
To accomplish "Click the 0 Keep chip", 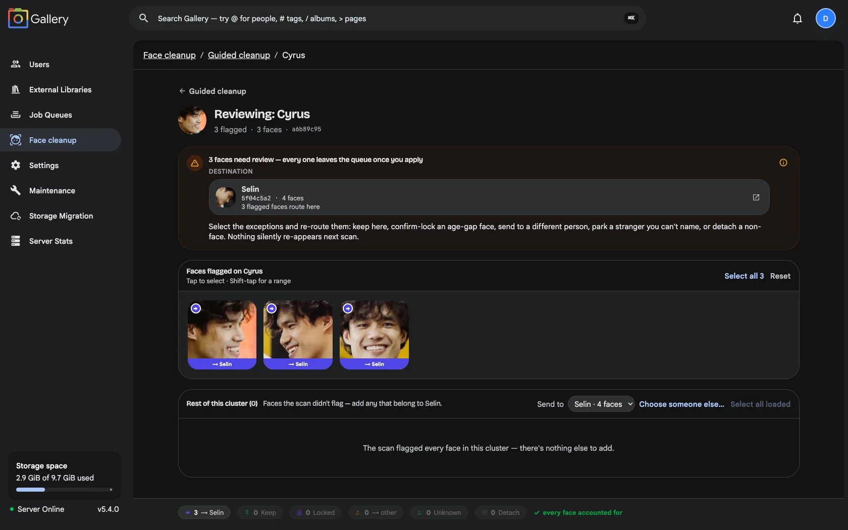I will tap(260, 512).
